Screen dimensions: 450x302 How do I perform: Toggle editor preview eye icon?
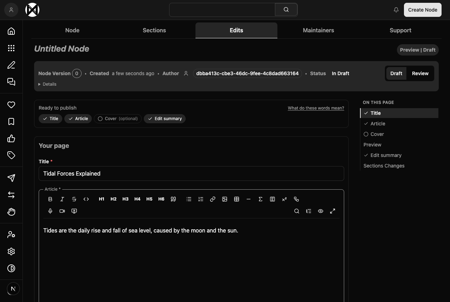click(321, 211)
